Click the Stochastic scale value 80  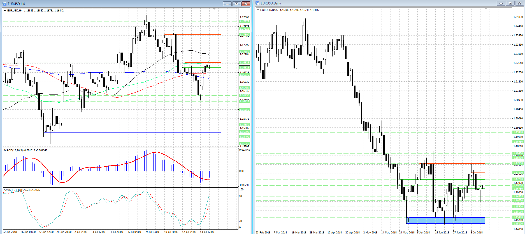(x=240, y=196)
